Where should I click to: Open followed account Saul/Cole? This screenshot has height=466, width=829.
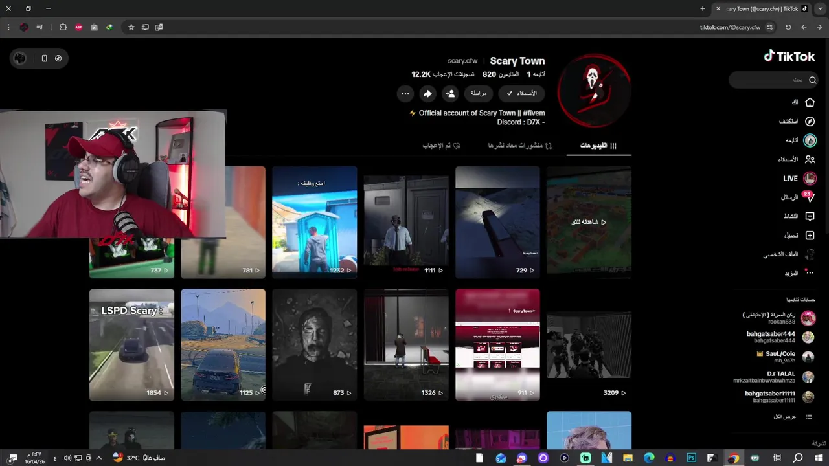784,357
